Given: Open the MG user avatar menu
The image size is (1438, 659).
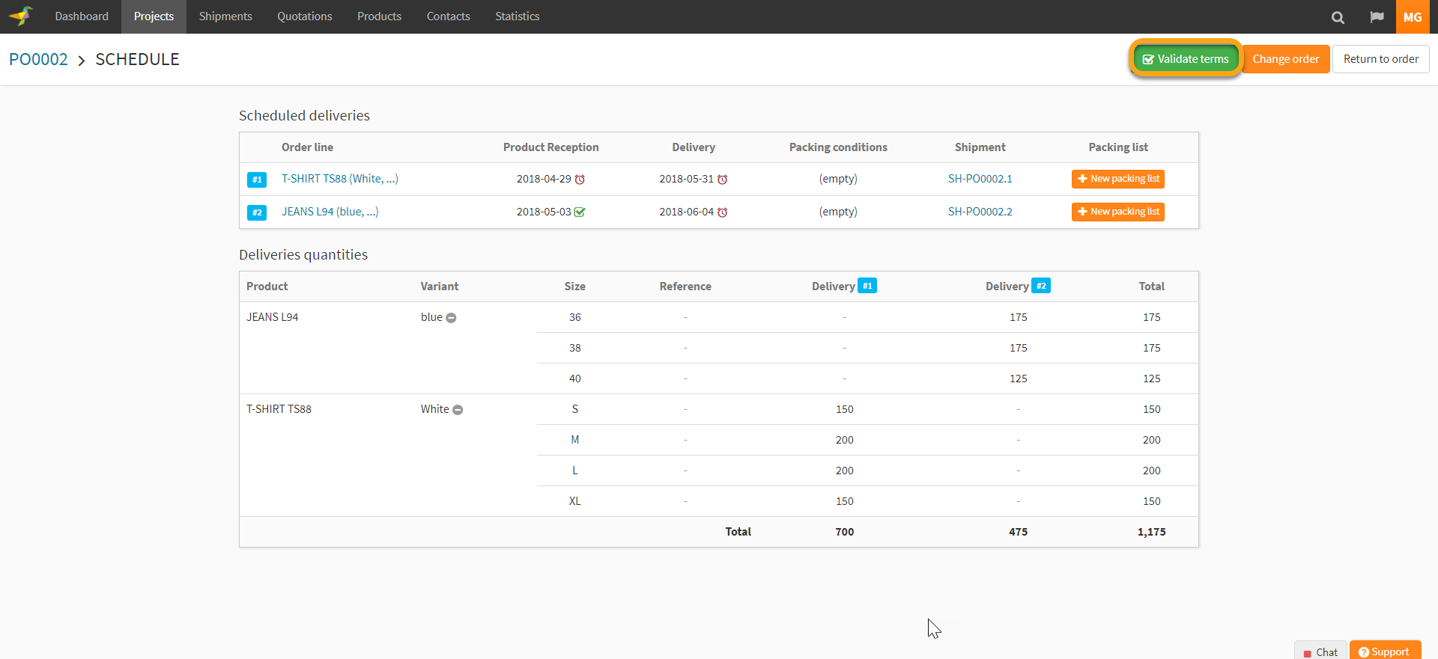Looking at the screenshot, I should (x=1413, y=17).
